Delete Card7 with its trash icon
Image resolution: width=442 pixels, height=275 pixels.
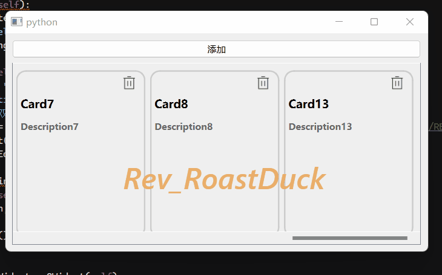129,83
